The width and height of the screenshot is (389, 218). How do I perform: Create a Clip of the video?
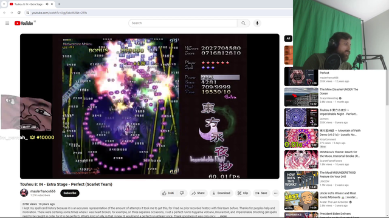tap(243, 193)
